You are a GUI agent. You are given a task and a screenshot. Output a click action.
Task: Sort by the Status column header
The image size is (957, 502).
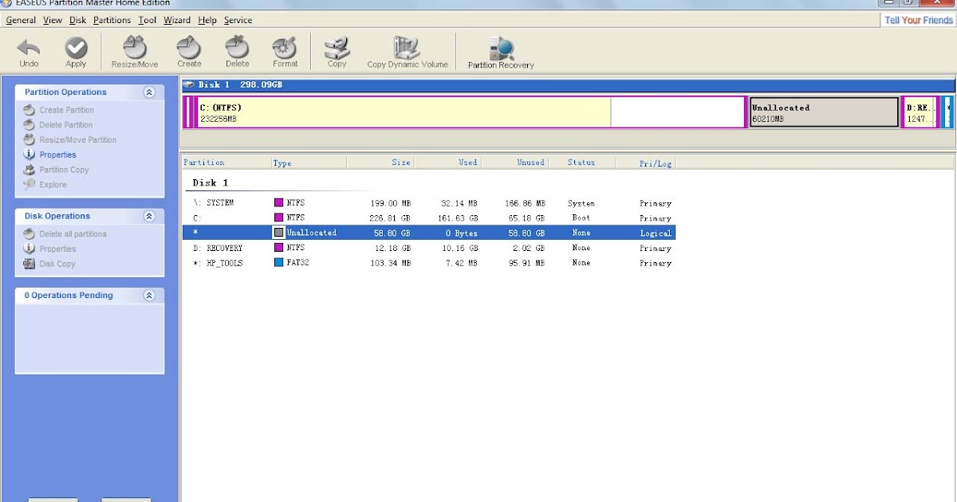(582, 163)
